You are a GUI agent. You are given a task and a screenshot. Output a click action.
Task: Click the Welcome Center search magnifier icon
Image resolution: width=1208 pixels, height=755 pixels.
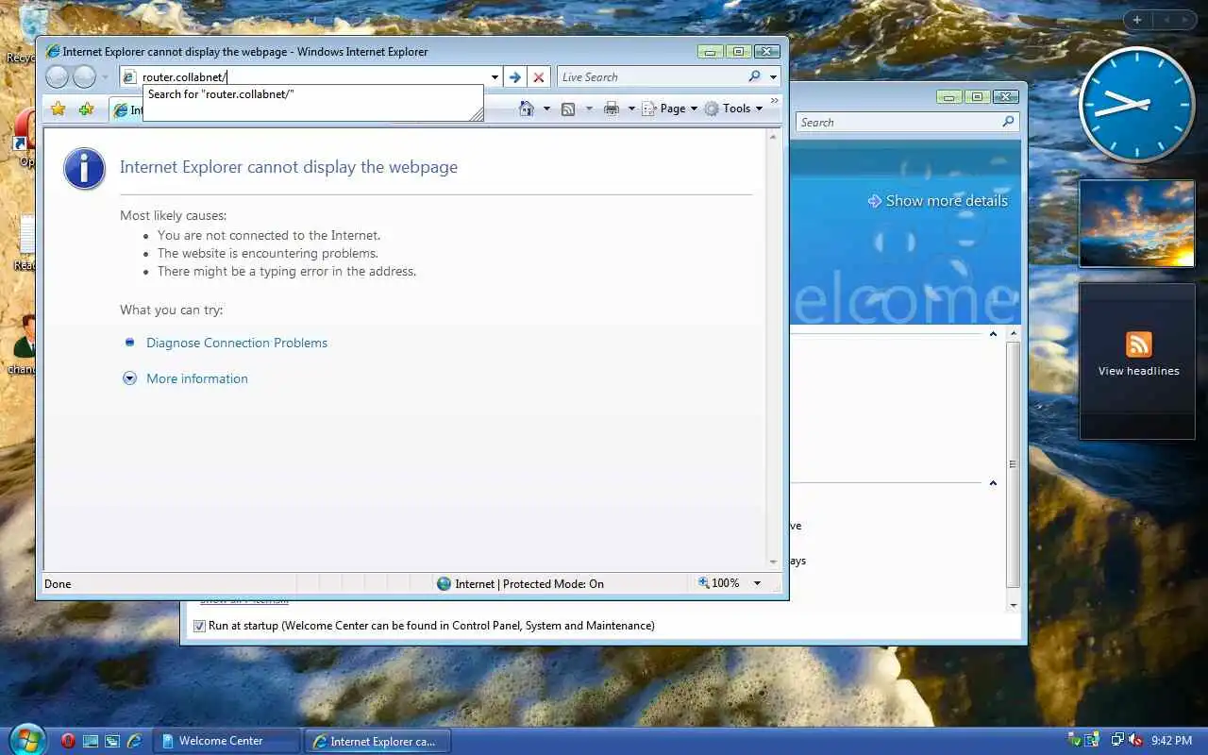[x=1008, y=122]
